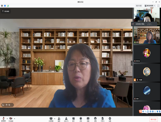Turn on the camera video

(11, 119)
